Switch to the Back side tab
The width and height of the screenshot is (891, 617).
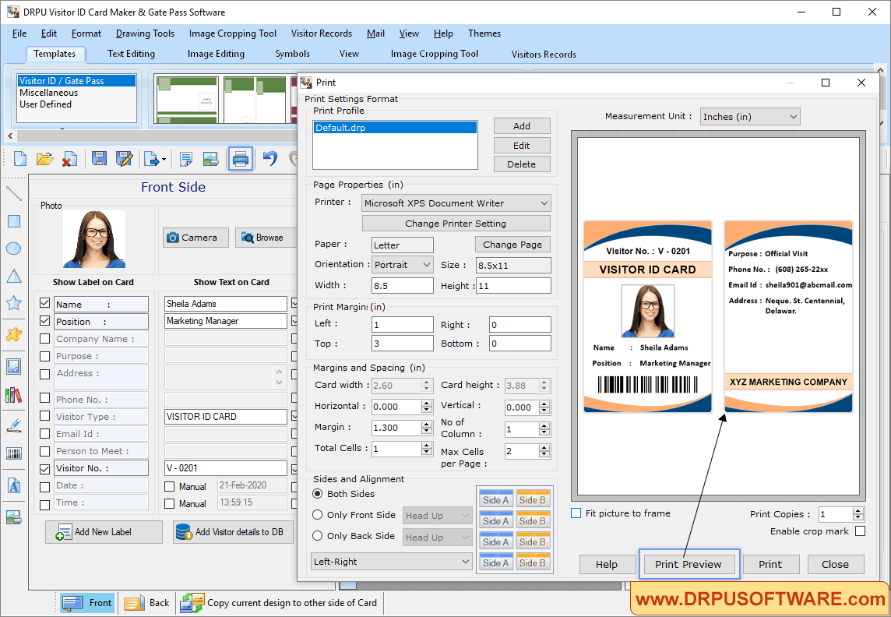147,602
